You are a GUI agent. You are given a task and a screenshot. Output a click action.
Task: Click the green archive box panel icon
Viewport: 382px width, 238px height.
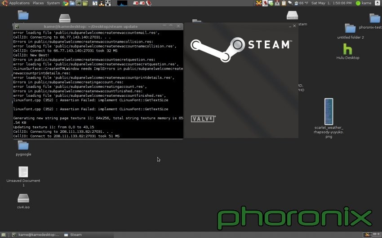(85, 3)
